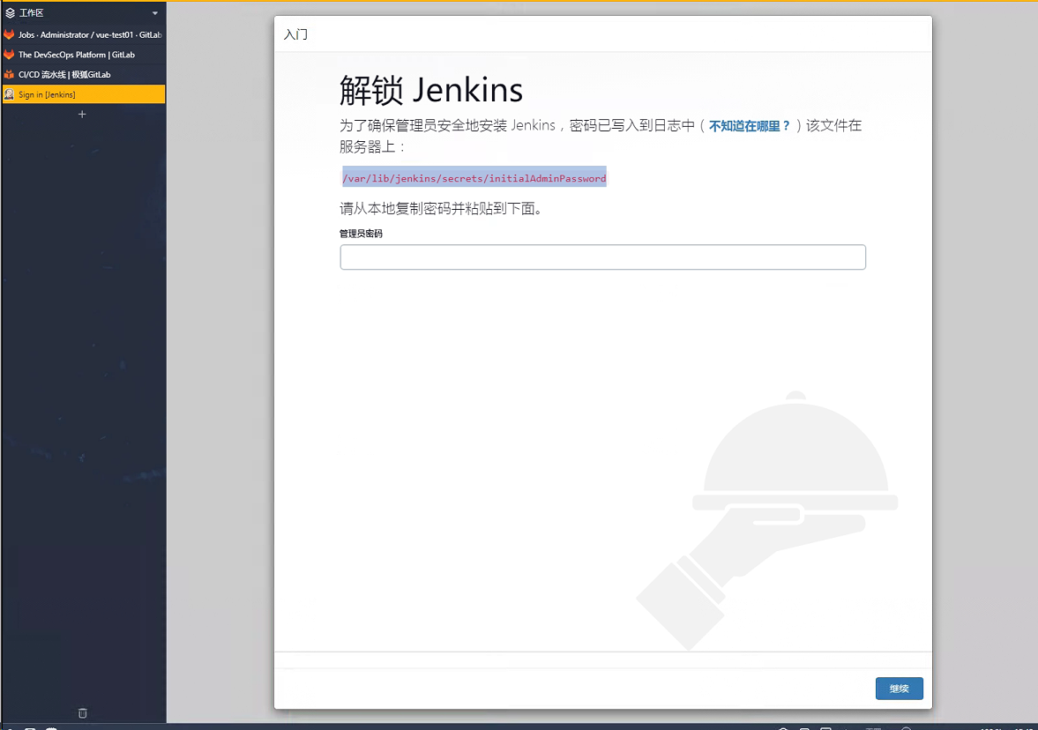Click the Jenkins tab favicon

[x=10, y=94]
